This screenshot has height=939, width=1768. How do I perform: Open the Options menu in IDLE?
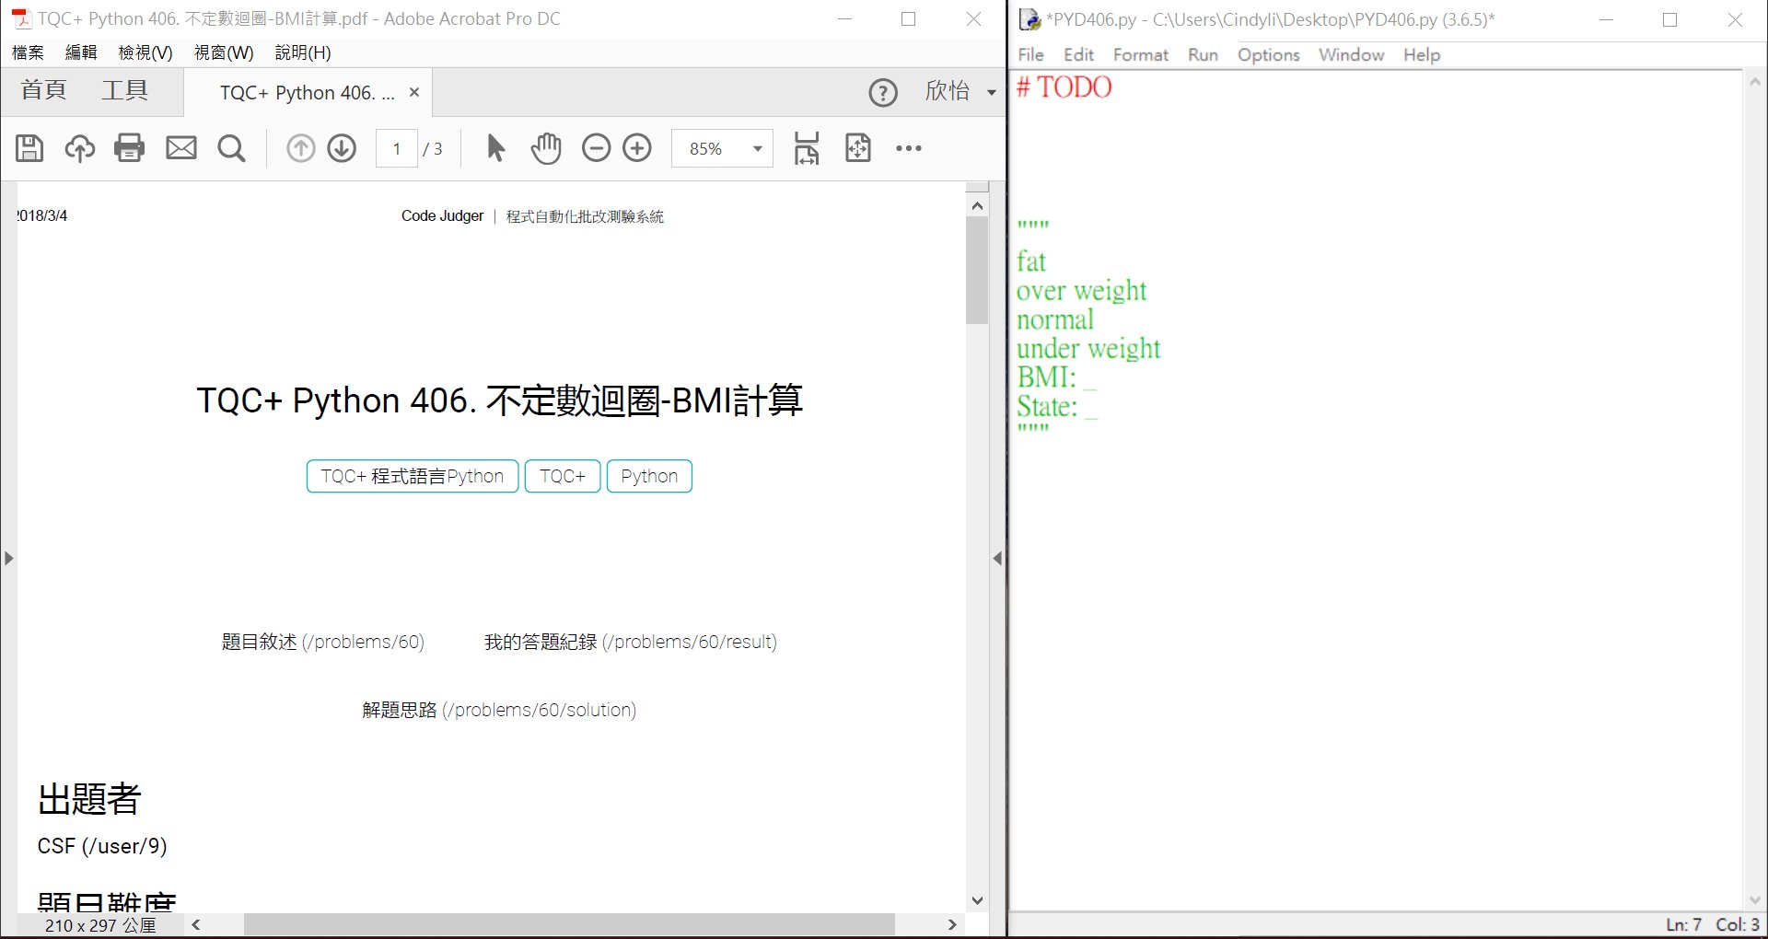click(x=1269, y=55)
